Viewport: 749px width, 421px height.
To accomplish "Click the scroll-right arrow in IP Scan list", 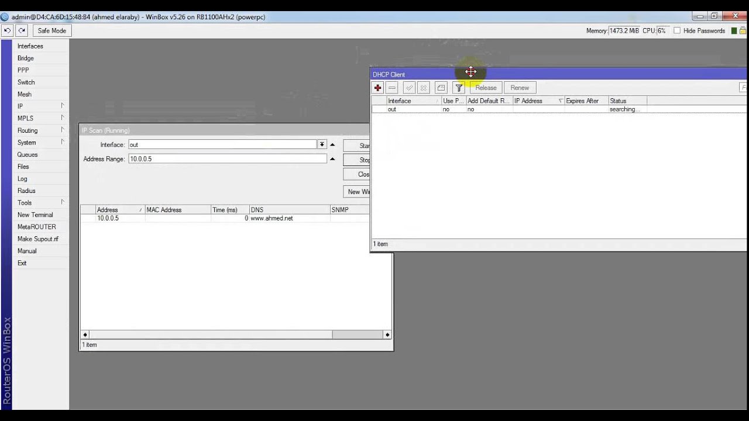I will (x=387, y=334).
